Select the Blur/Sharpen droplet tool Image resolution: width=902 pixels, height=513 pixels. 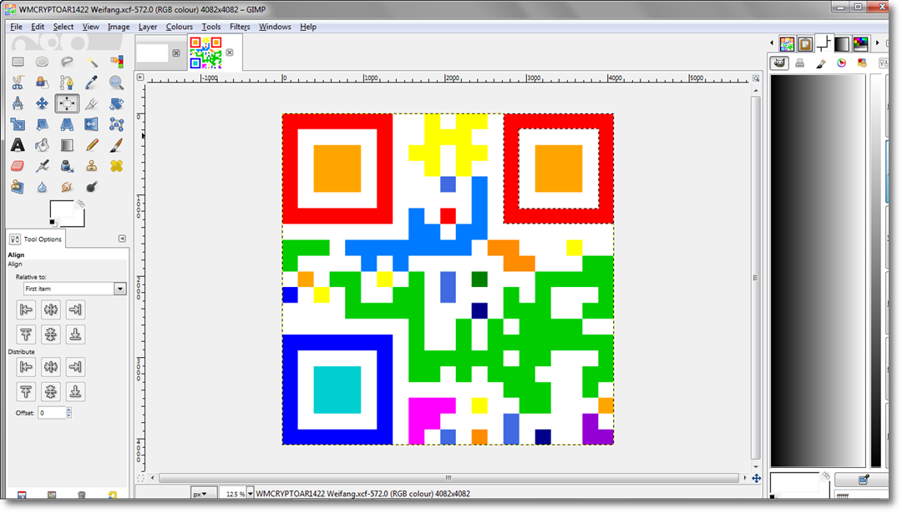pos(42,187)
